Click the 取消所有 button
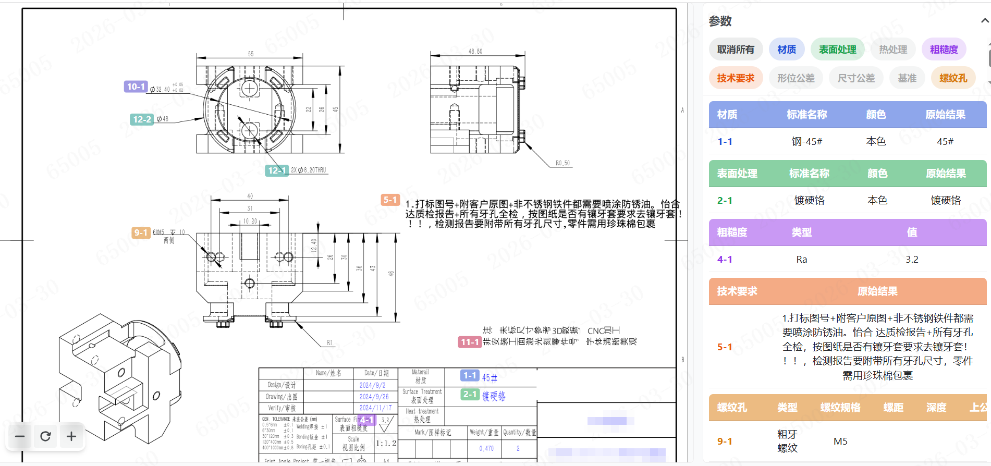This screenshot has width=991, height=466. point(736,50)
